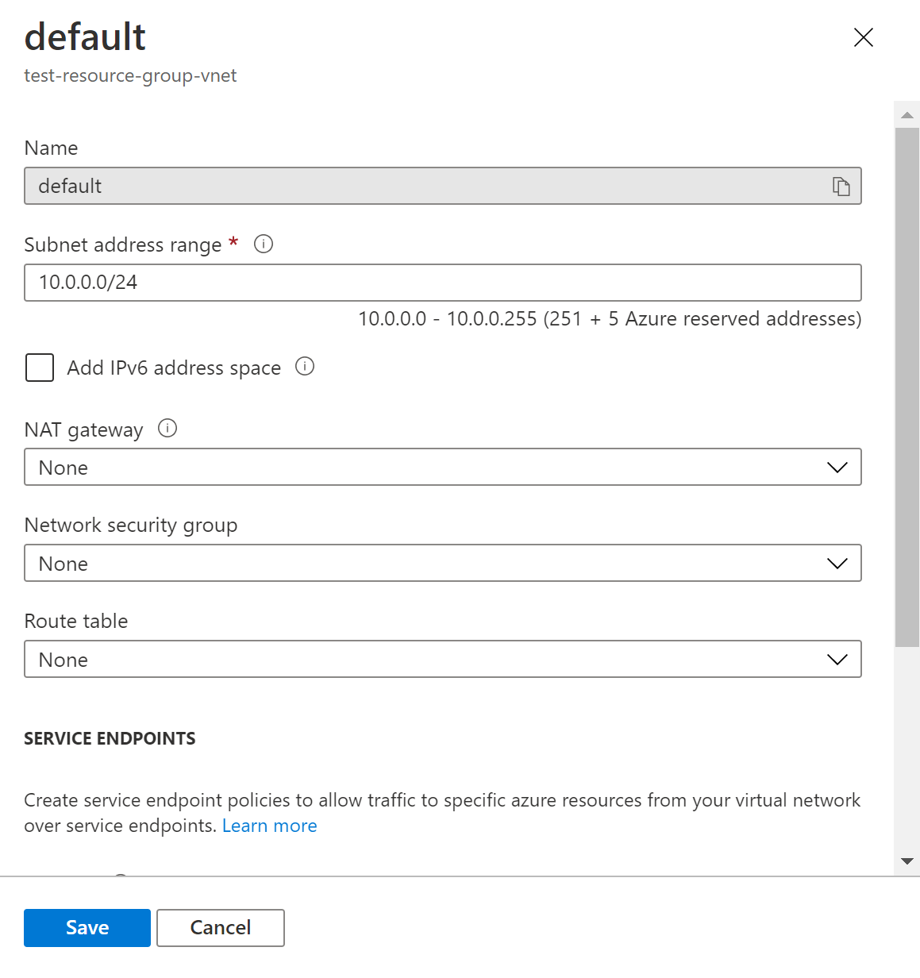Focus the Subnet address range input field

tap(442, 283)
